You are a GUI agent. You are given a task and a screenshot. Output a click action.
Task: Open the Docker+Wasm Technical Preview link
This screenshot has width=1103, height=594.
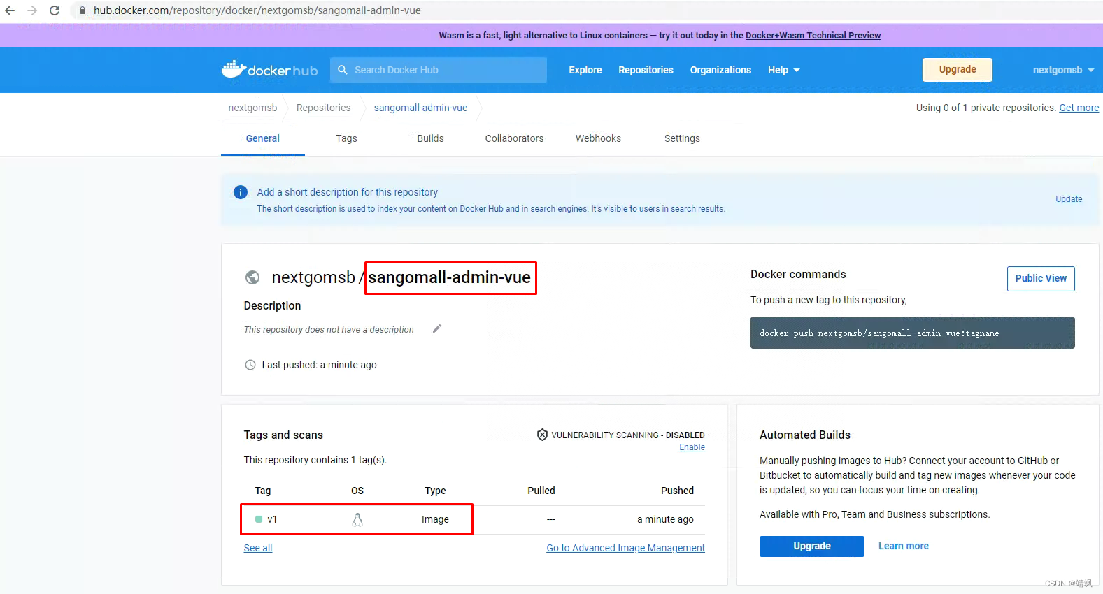813,35
